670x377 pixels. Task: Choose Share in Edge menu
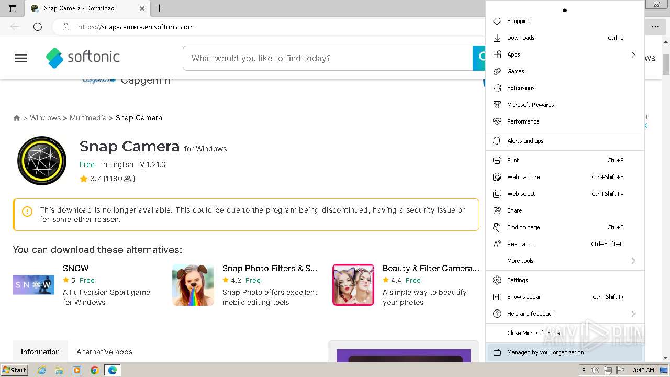[x=565, y=210]
